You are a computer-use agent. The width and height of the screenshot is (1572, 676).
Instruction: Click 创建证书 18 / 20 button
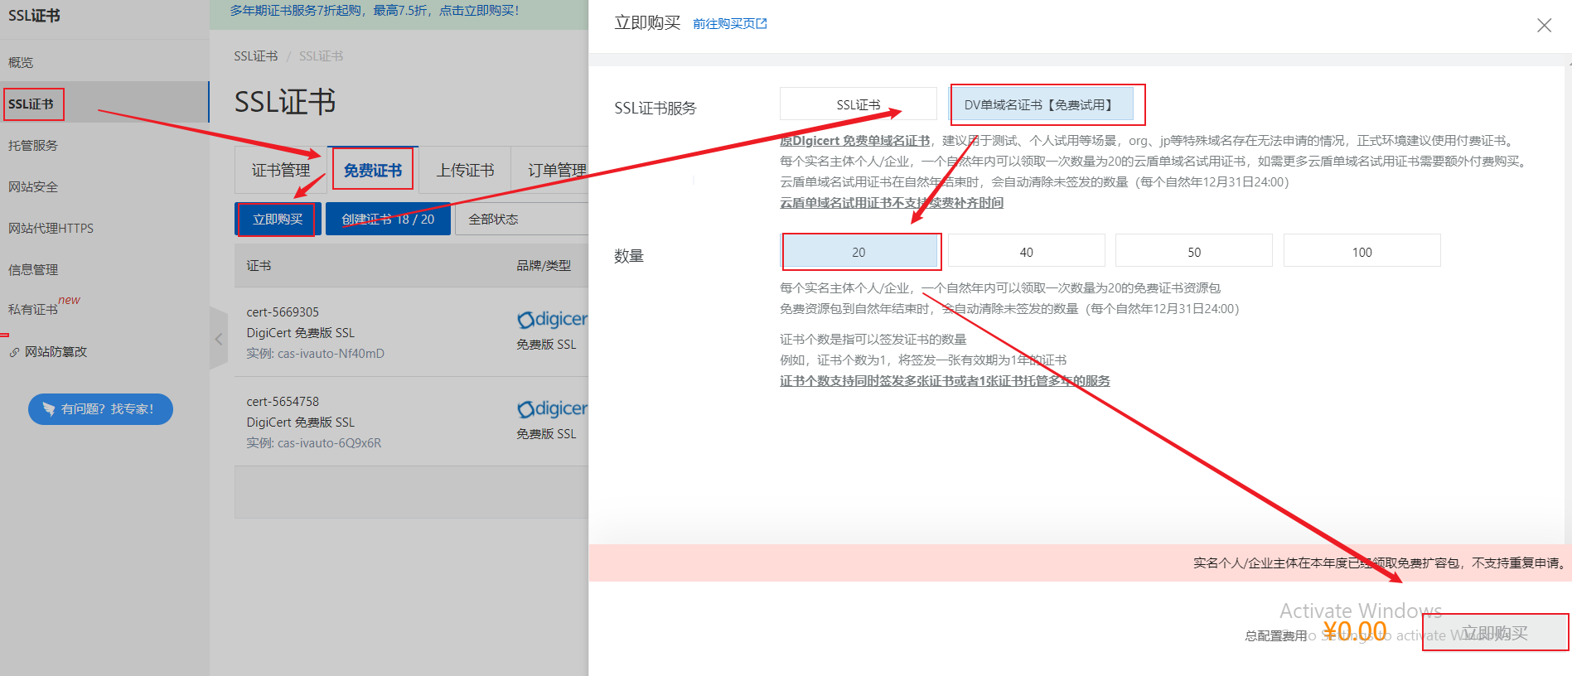point(388,220)
